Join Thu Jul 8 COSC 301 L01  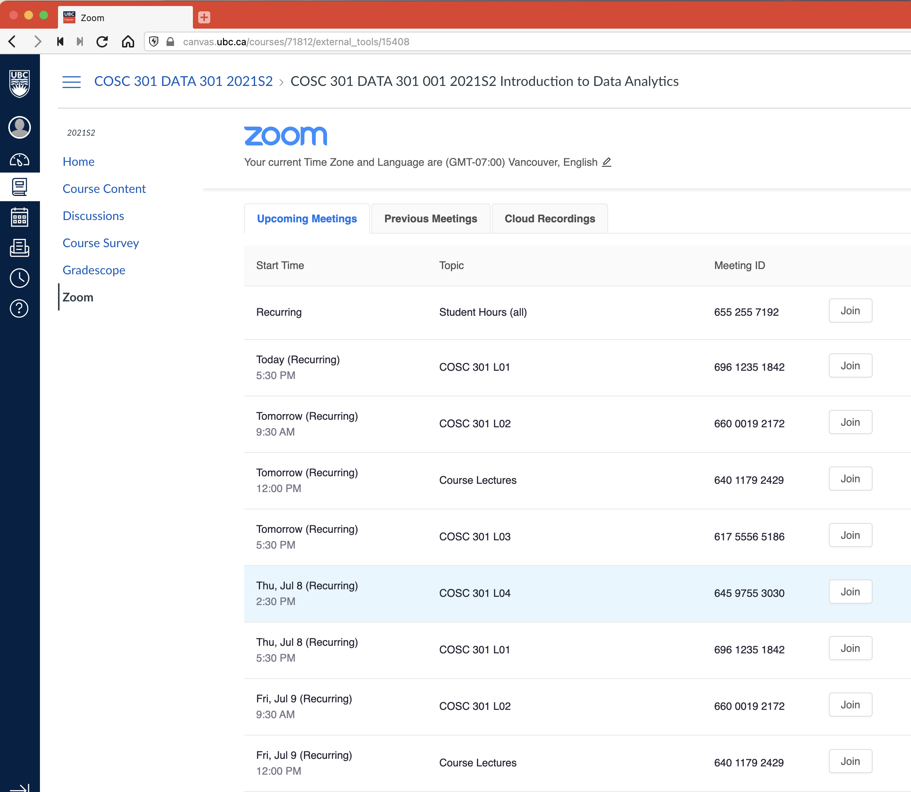click(850, 648)
